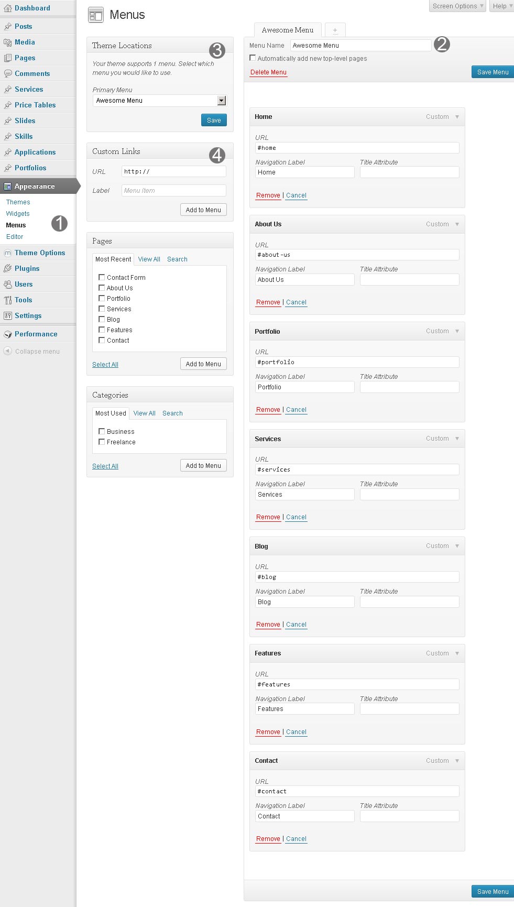Viewport: 514px width, 907px height.
Task: Click the Users icon in sidebar
Action: pos(7,284)
